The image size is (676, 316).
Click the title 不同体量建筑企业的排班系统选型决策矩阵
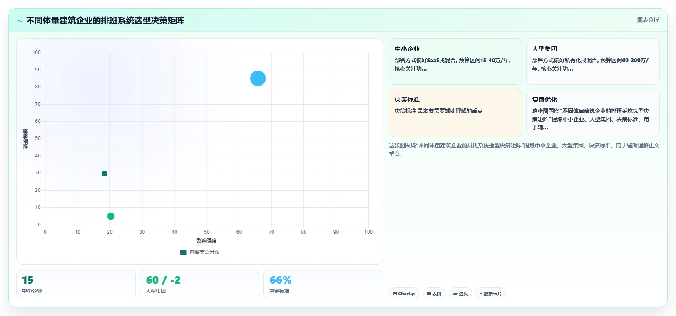(105, 20)
